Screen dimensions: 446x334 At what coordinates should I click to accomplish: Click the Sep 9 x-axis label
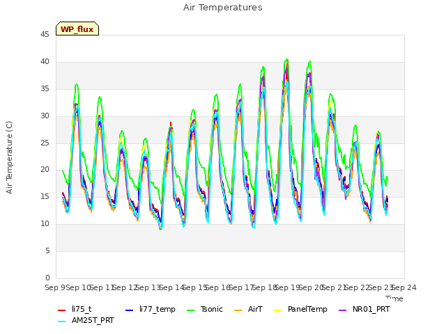[55, 287]
